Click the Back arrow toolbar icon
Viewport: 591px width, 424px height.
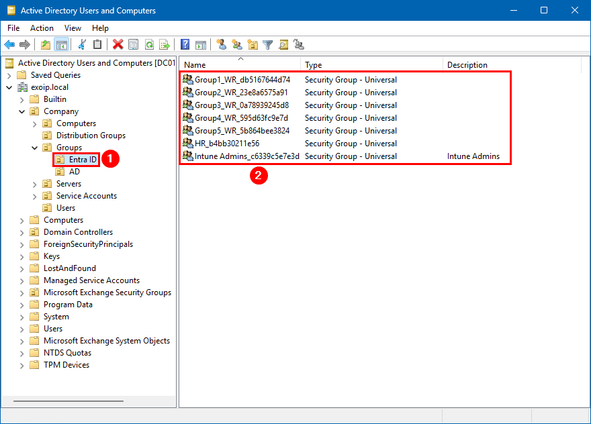pyautogui.click(x=9, y=45)
